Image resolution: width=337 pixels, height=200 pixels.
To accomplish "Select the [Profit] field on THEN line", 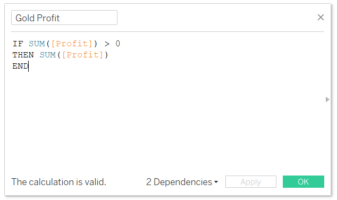I will (82, 55).
